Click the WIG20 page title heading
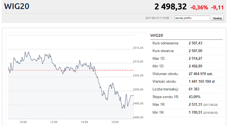This screenshot has width=233, height=126. tap(17, 6)
